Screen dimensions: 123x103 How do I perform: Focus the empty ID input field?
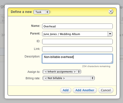[77, 42]
